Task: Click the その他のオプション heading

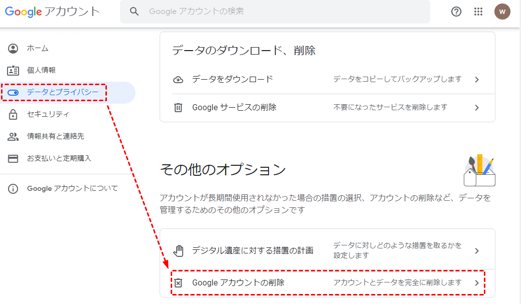Action: click(x=223, y=169)
